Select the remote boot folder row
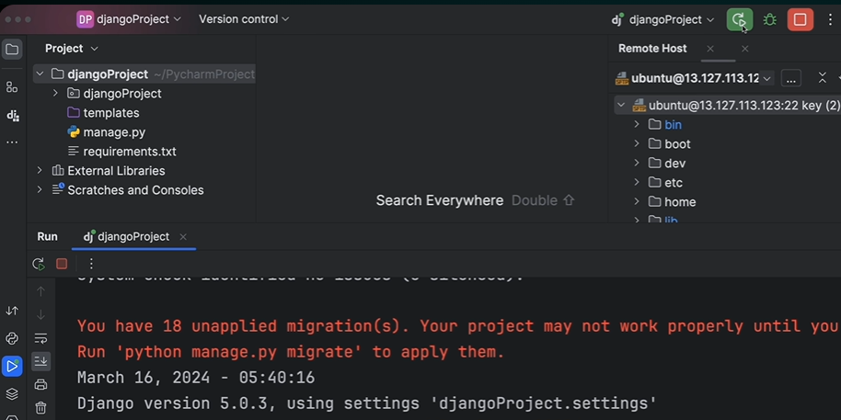The width and height of the screenshot is (841, 420). pyautogui.click(x=727, y=143)
